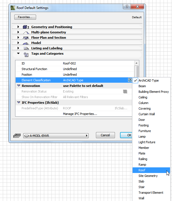Screen dimensions: 172x201
Task: Click Position Undefined value
Action: coord(70,75)
